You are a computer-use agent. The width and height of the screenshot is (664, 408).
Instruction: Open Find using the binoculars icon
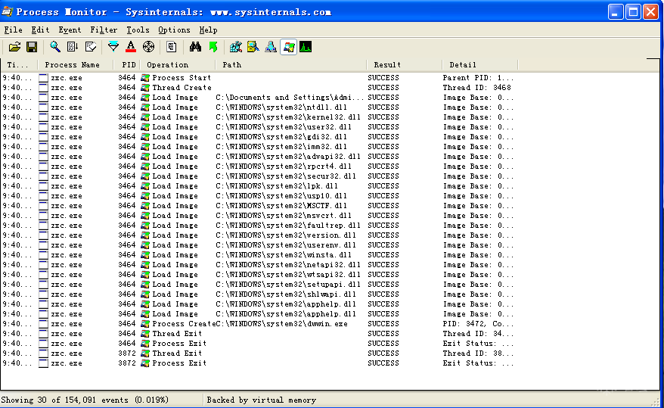[195, 47]
